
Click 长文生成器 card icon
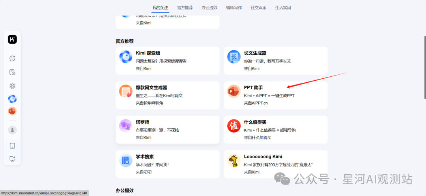(234, 57)
